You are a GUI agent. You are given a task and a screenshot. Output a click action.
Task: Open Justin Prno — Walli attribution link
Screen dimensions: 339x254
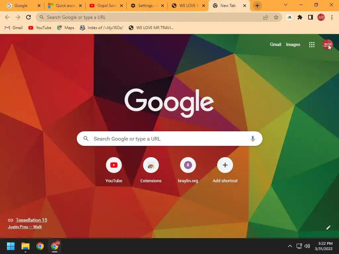[24, 227]
